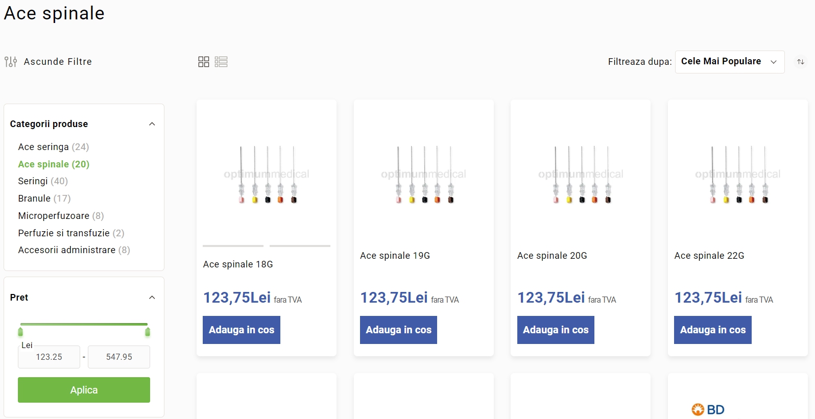Open the Ace seringa (24) category
Image resolution: width=815 pixels, height=419 pixels.
tap(54, 147)
